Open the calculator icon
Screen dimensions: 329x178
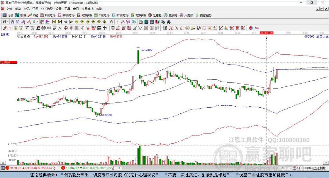coord(146,22)
